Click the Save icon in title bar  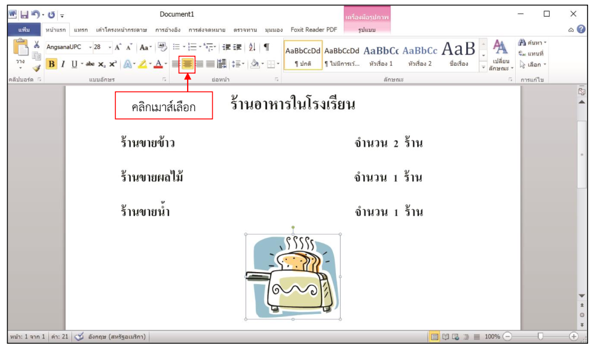[x=25, y=14]
